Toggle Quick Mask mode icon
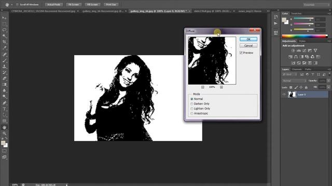332x186 pixels. [4, 151]
